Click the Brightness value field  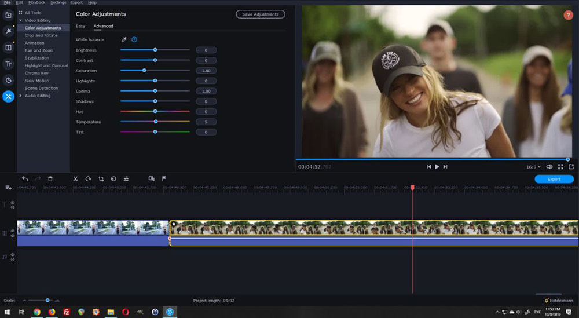206,50
